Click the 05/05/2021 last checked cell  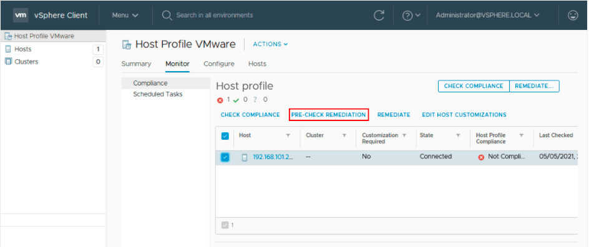pyautogui.click(x=558, y=157)
